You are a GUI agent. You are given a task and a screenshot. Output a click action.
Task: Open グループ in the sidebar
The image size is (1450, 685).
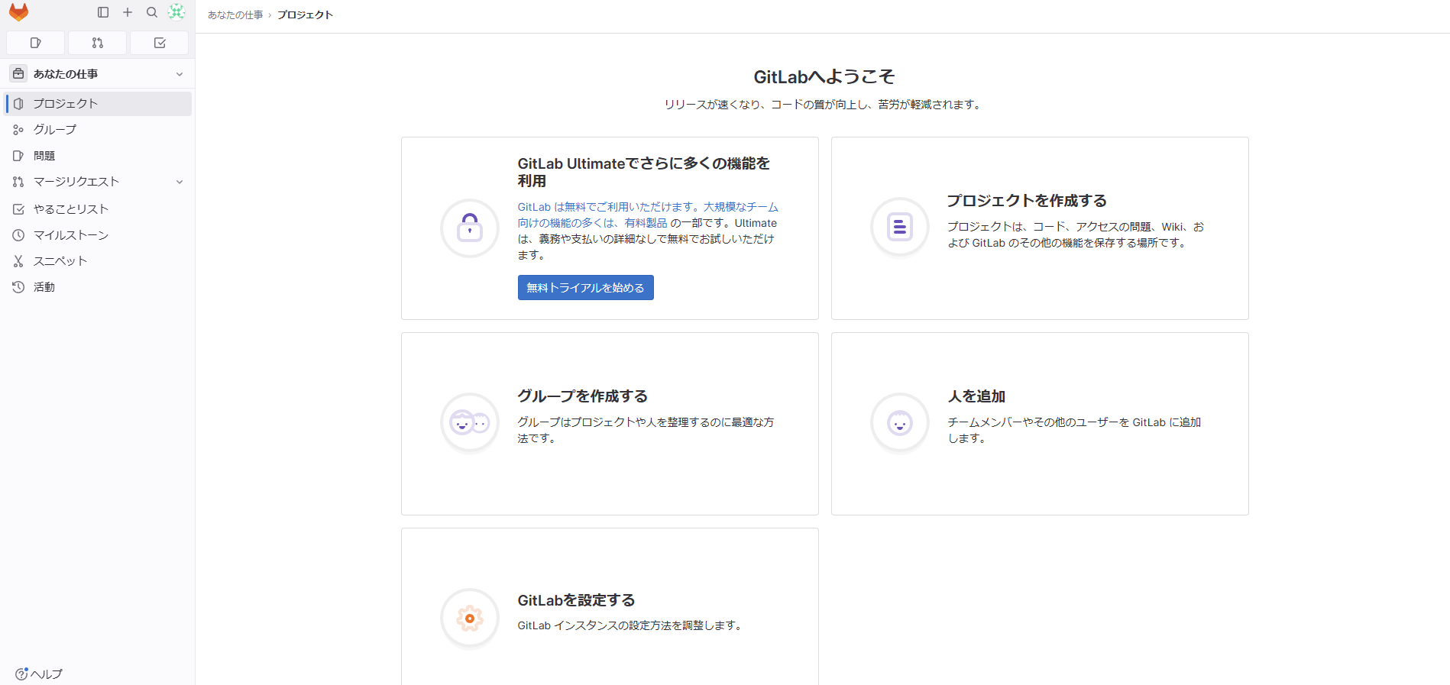[x=98, y=130]
